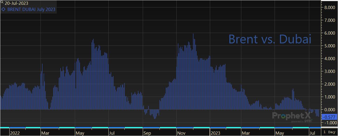Click the 2023 label on time axis
The image size is (338, 136).
point(215,133)
